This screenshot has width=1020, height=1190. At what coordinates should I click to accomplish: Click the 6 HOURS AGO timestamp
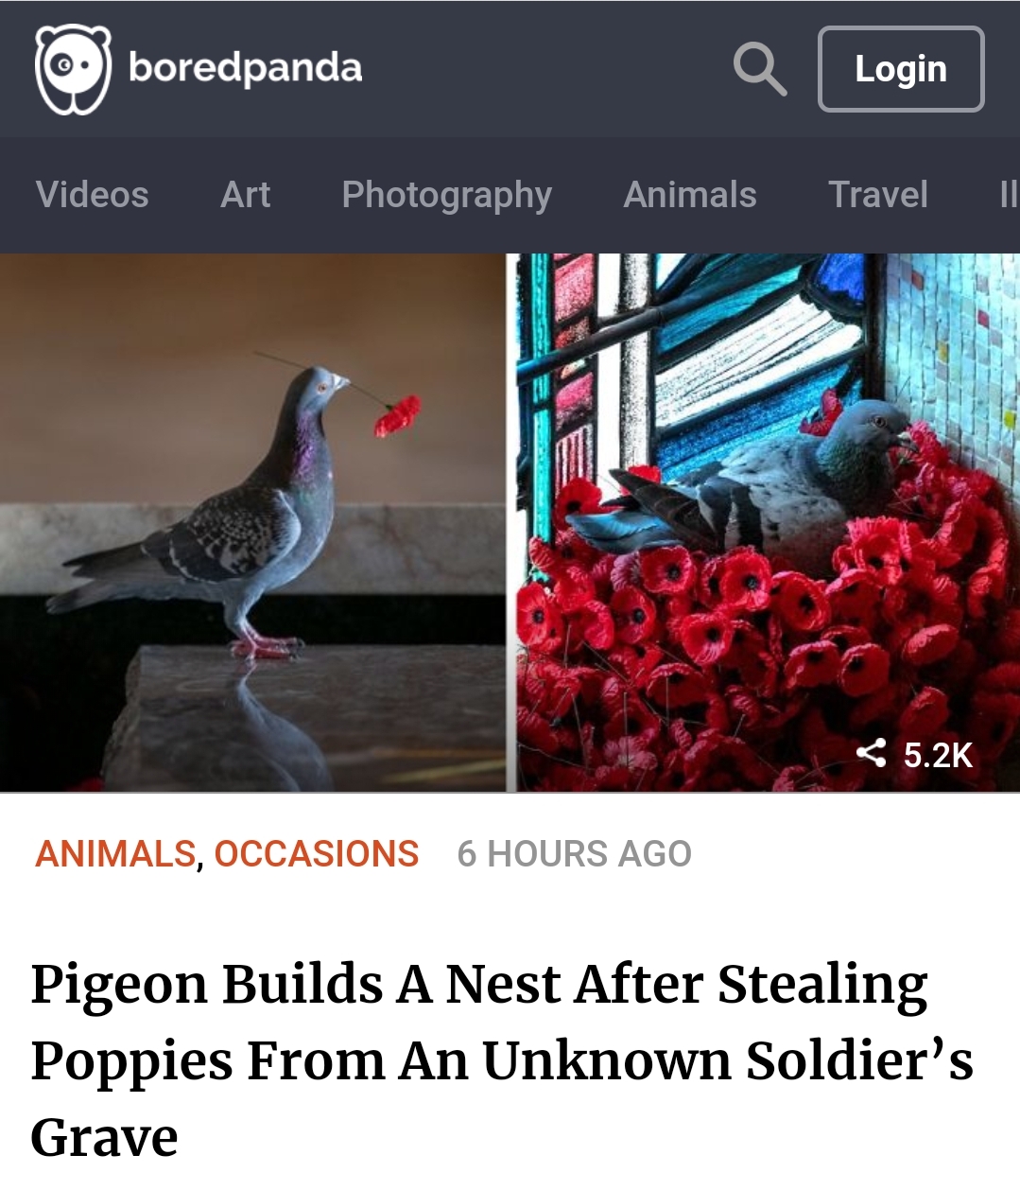tap(575, 854)
